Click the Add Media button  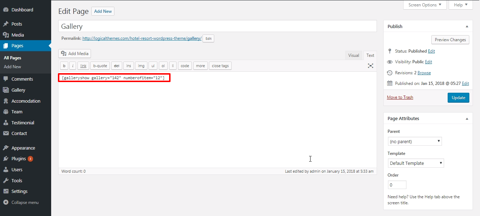click(75, 54)
